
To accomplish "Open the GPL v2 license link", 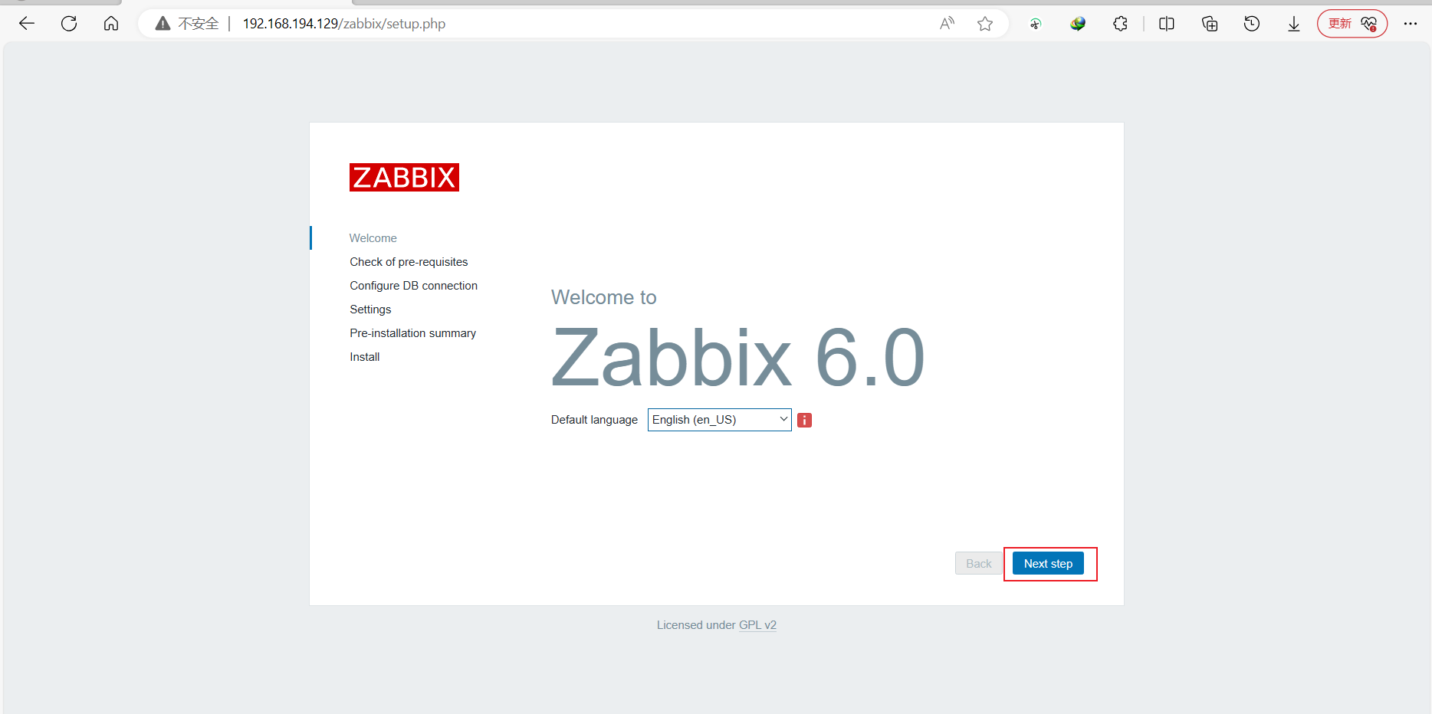I will (x=757, y=625).
